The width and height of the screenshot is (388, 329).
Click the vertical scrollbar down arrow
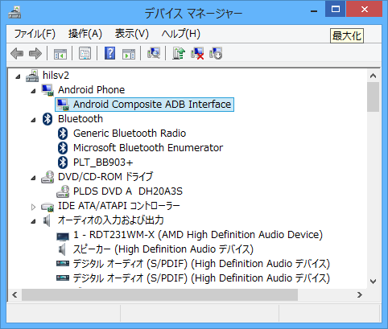(373, 282)
